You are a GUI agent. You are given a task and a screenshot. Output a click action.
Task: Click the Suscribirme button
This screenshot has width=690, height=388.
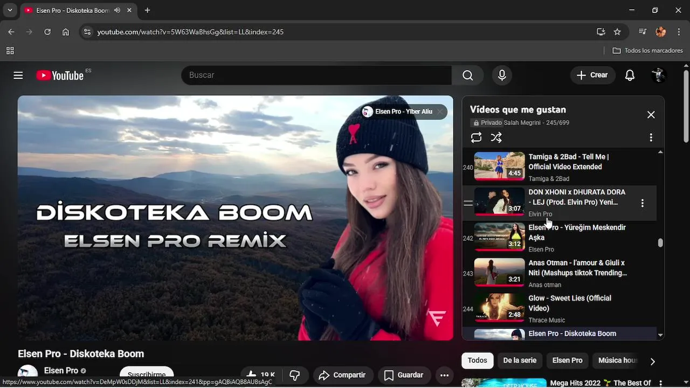(x=147, y=375)
